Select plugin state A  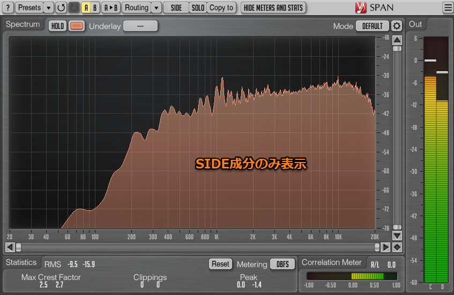pos(86,8)
